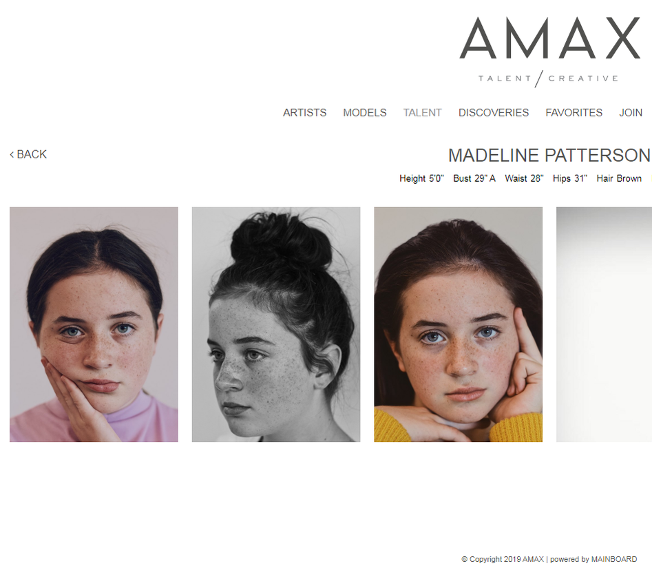The image size is (652, 568).
Task: Click the Waist 28" measurement
Action: (x=524, y=178)
